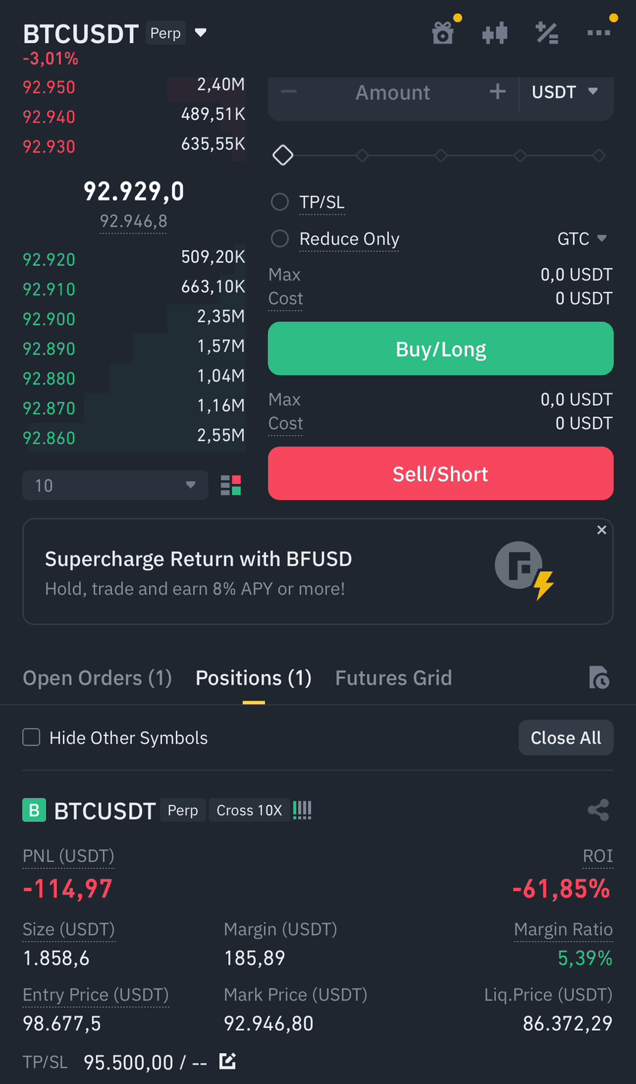The width and height of the screenshot is (636, 1084).
Task: Click the amount percentage slider handle
Action: click(283, 155)
